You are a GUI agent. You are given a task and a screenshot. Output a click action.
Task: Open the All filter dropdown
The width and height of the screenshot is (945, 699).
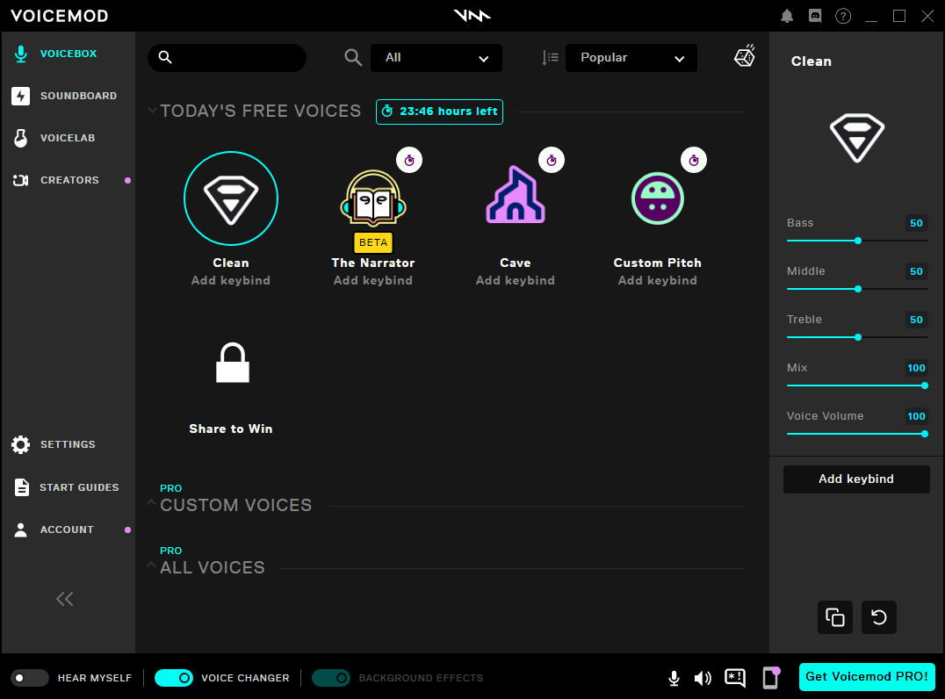pyautogui.click(x=436, y=58)
